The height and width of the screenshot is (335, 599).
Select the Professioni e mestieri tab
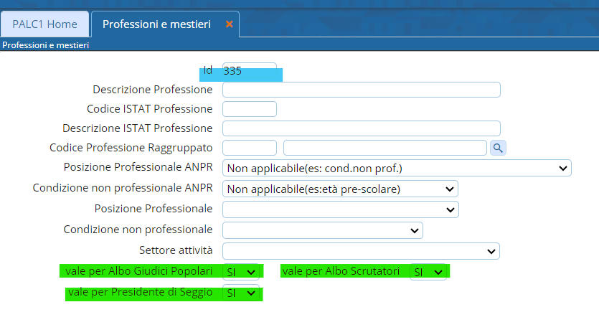156,24
